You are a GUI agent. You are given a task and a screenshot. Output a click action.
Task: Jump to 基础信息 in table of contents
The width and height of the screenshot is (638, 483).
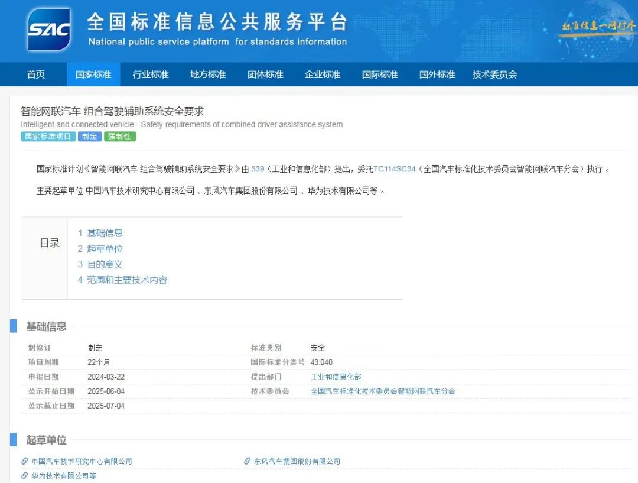click(105, 233)
